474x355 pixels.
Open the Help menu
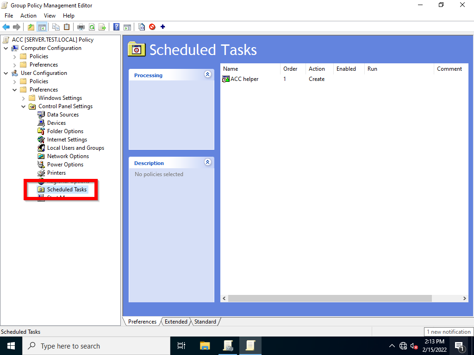(x=69, y=16)
